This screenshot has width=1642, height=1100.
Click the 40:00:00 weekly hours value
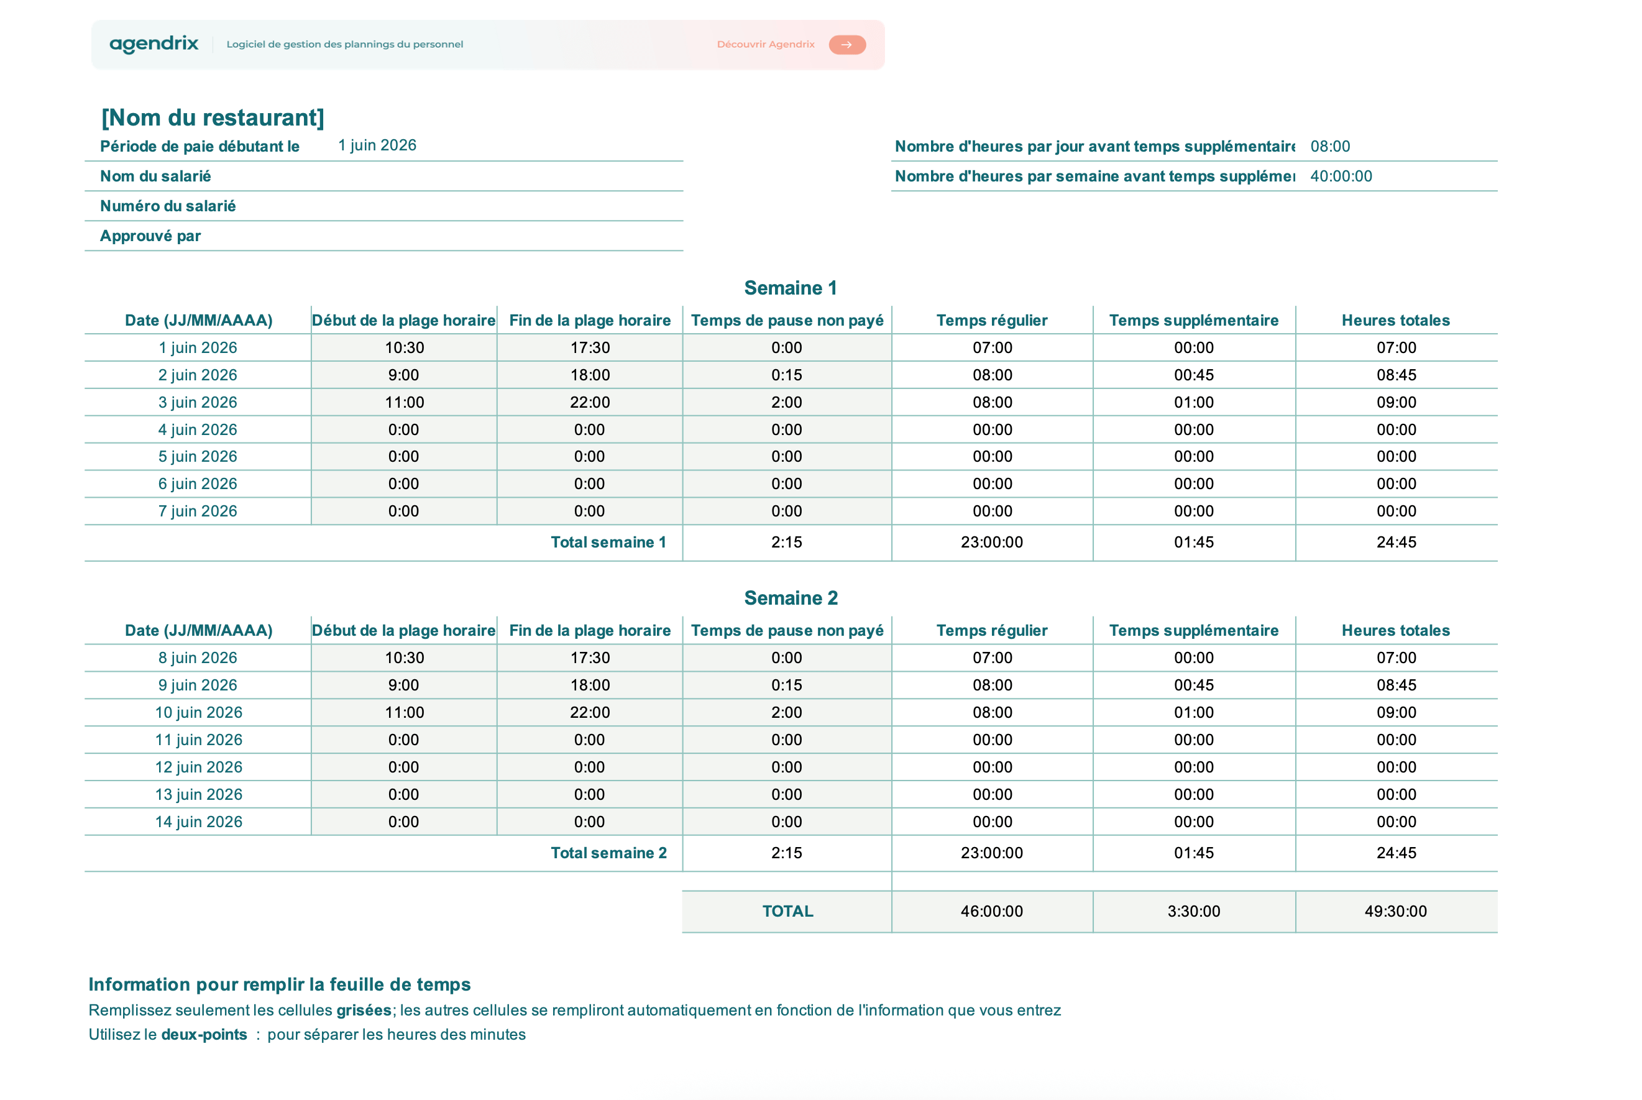(1341, 176)
